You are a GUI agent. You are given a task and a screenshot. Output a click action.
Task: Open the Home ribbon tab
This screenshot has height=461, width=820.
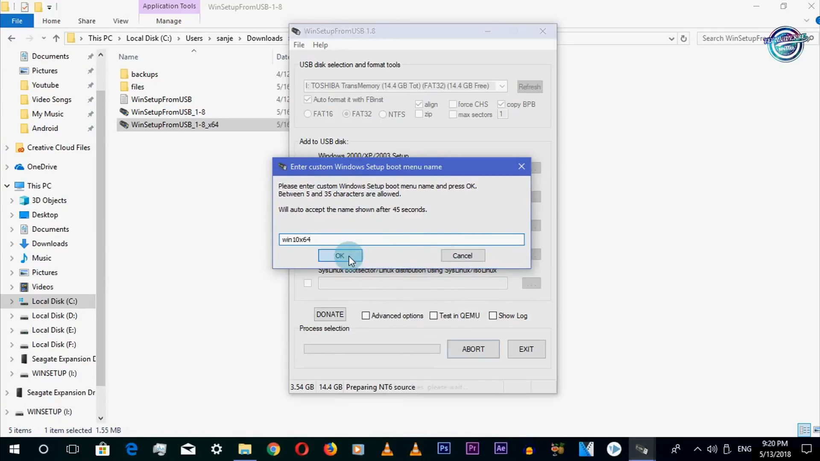click(x=51, y=21)
